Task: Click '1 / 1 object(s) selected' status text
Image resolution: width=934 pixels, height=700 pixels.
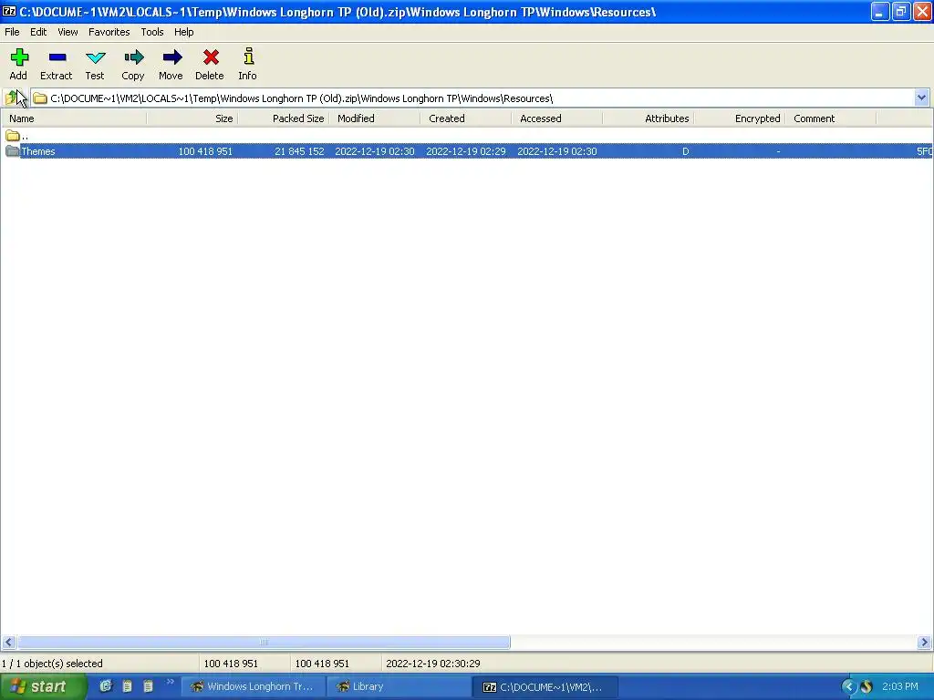Action: pos(52,664)
